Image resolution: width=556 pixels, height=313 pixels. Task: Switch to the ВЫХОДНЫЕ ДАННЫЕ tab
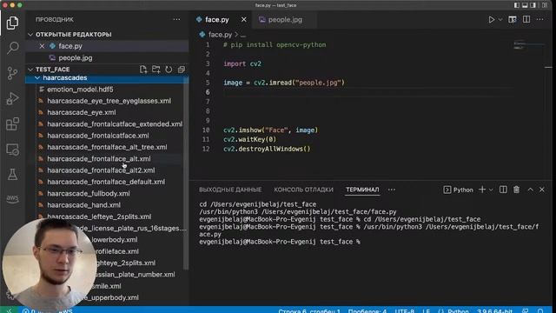(230, 190)
